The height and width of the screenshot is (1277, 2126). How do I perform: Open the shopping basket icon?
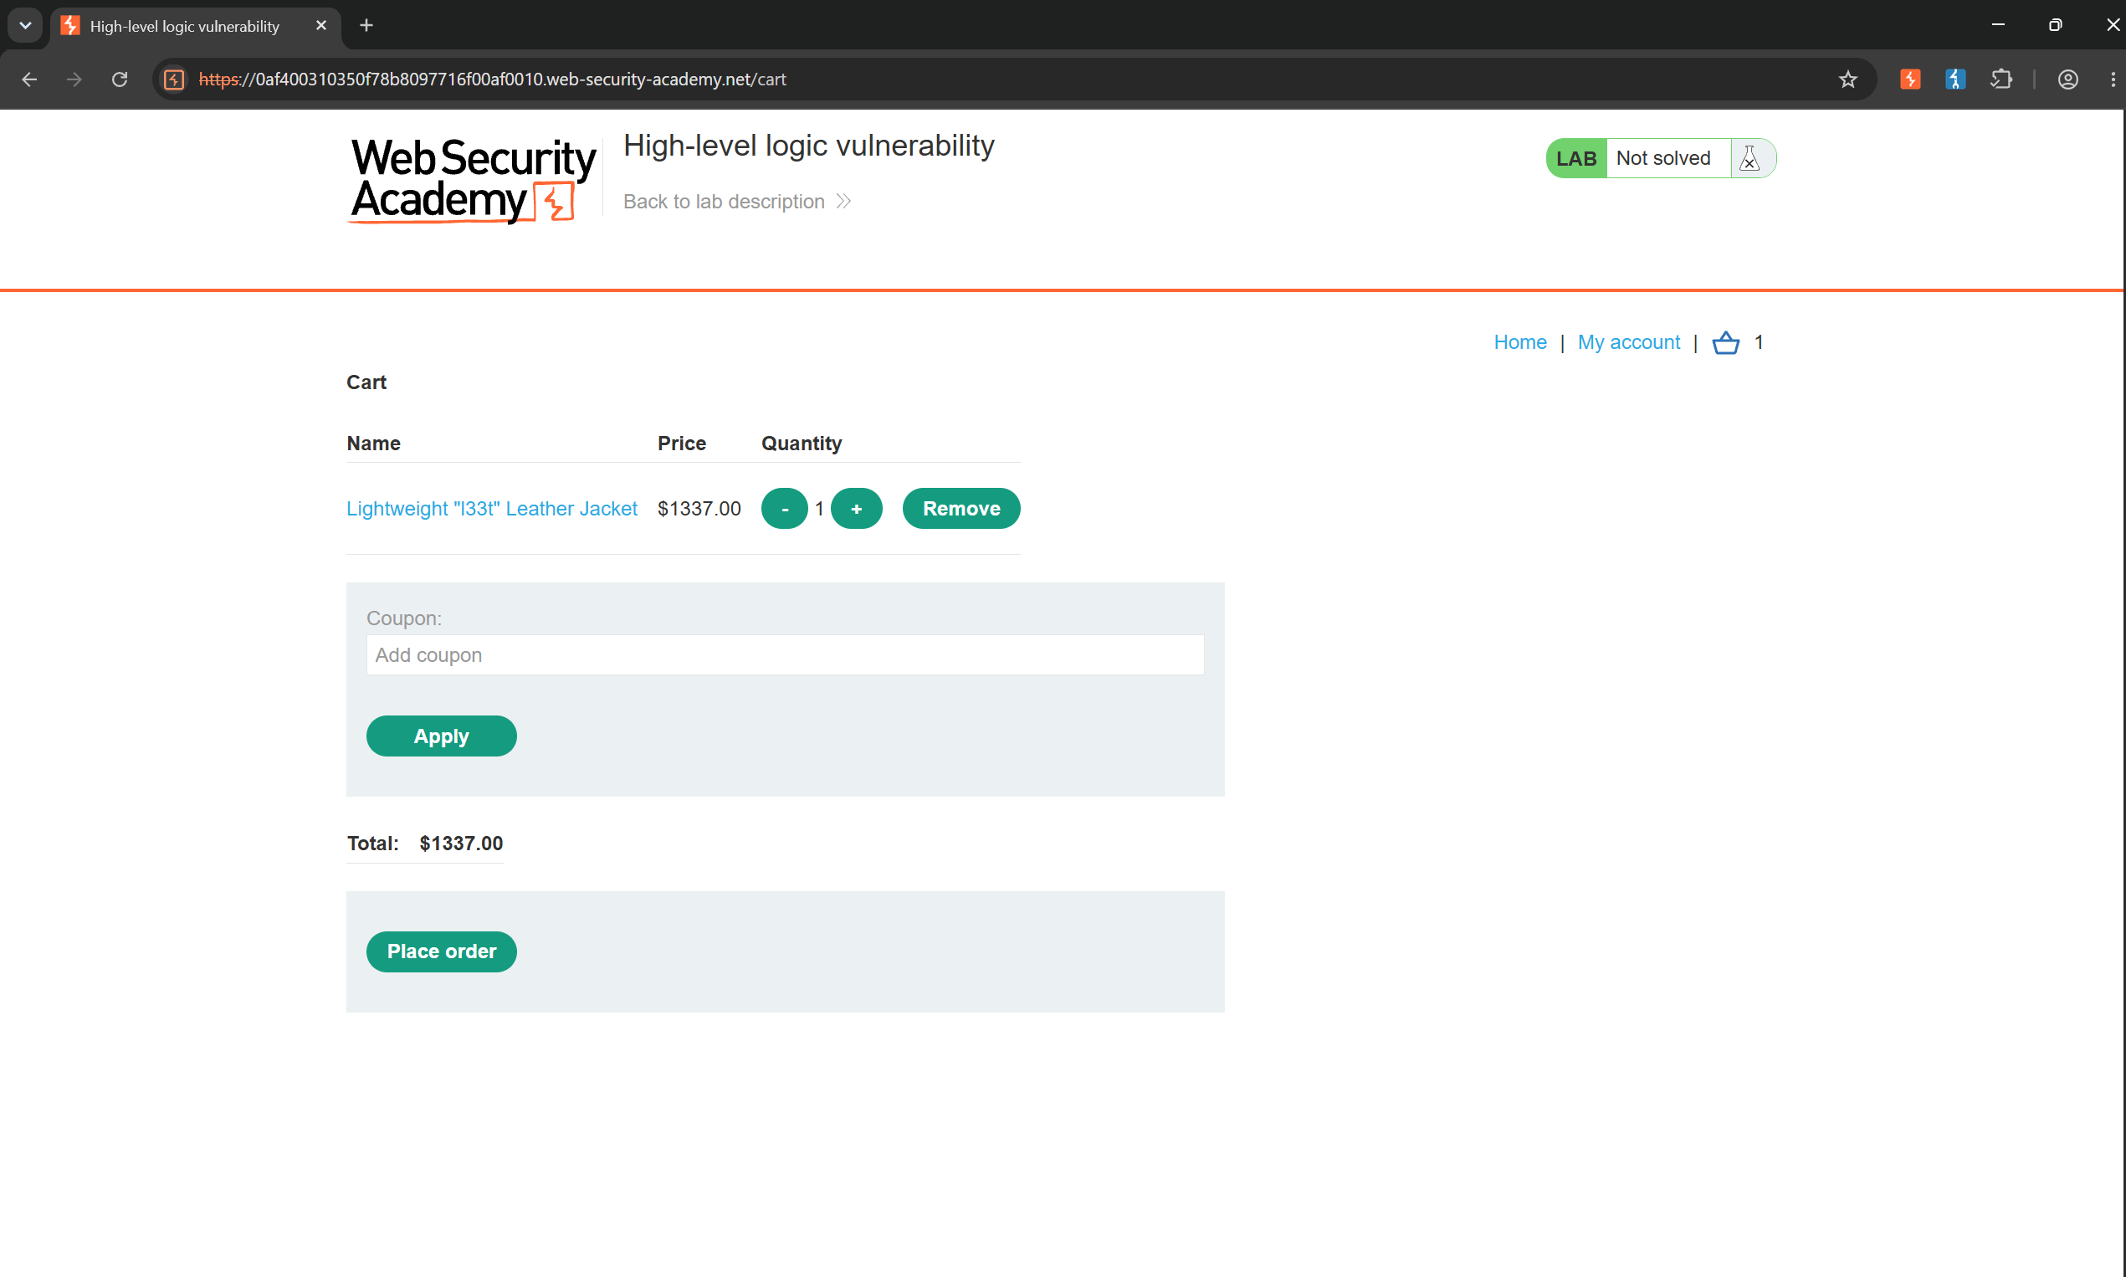[1725, 342]
